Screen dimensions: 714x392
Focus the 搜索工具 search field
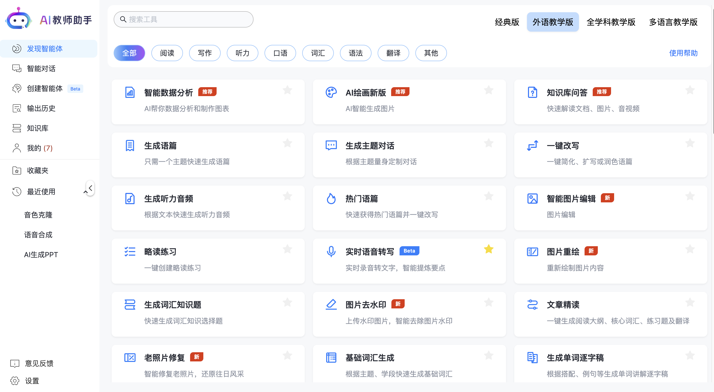pos(183,19)
